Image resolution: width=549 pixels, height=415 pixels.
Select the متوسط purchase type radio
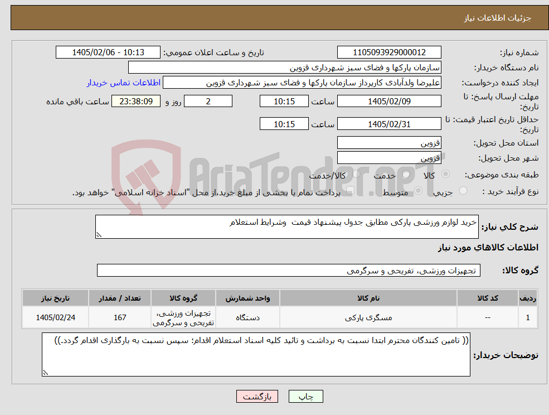[418, 191]
